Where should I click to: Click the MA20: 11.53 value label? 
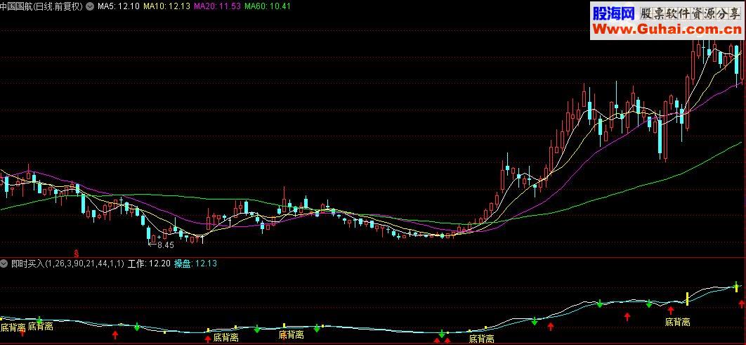click(x=218, y=6)
